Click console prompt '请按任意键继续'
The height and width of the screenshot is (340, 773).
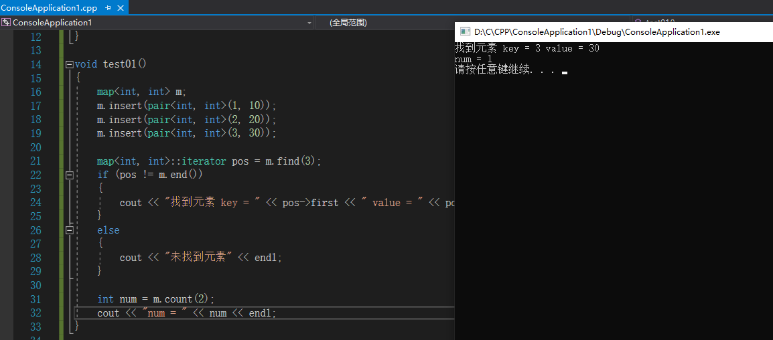(493, 70)
